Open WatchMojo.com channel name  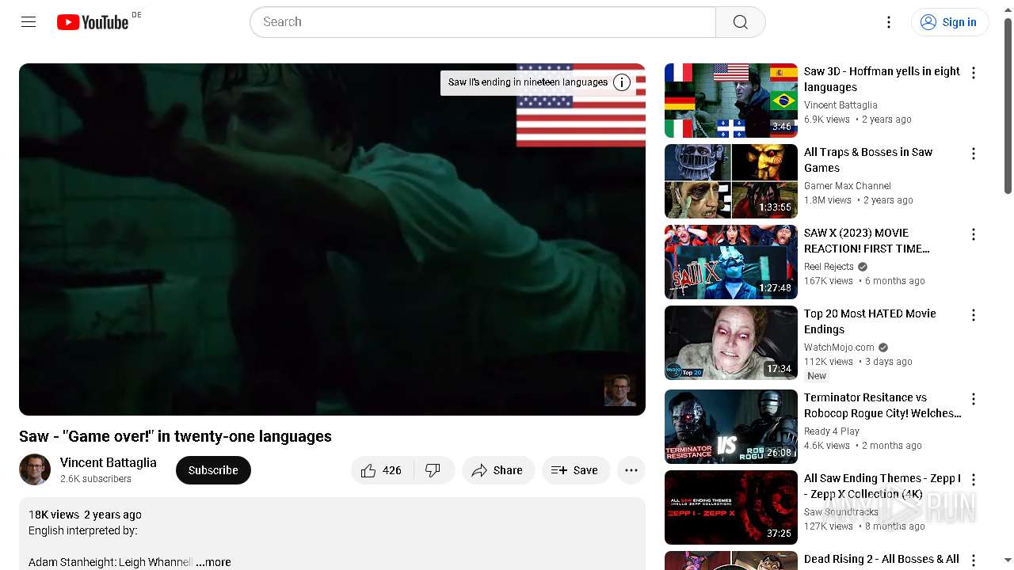839,348
